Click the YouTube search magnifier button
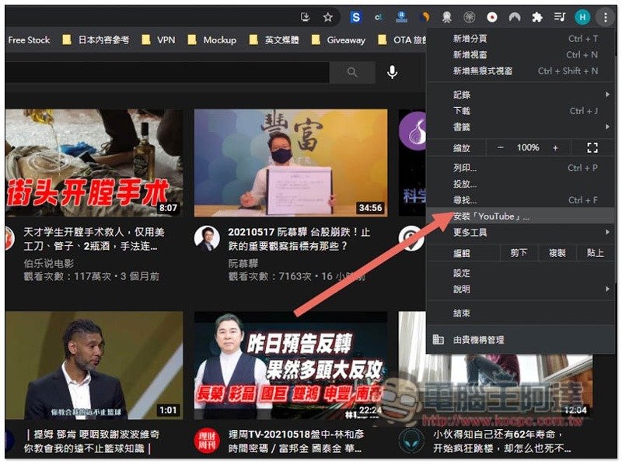The image size is (622, 464). tap(352, 72)
